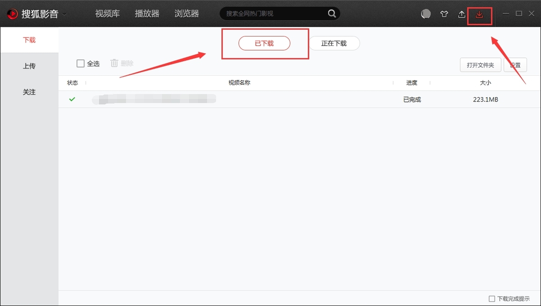The width and height of the screenshot is (541, 306).
Task: Switch to the 已下载 tab
Action: (264, 43)
